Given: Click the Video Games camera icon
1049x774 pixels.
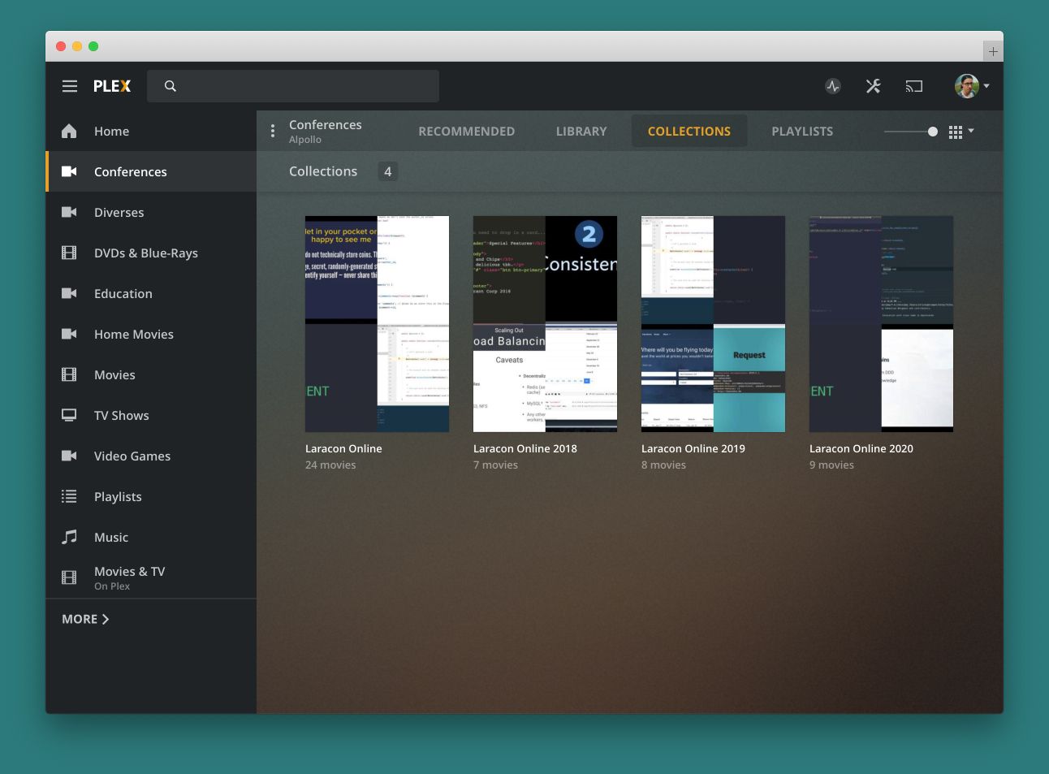Looking at the screenshot, I should [70, 456].
